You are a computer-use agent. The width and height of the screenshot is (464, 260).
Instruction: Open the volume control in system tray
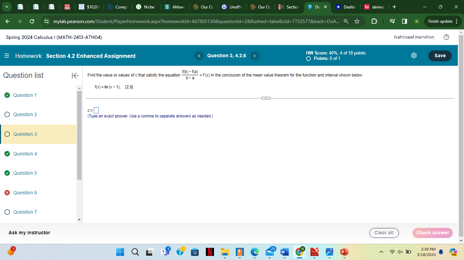400,252
